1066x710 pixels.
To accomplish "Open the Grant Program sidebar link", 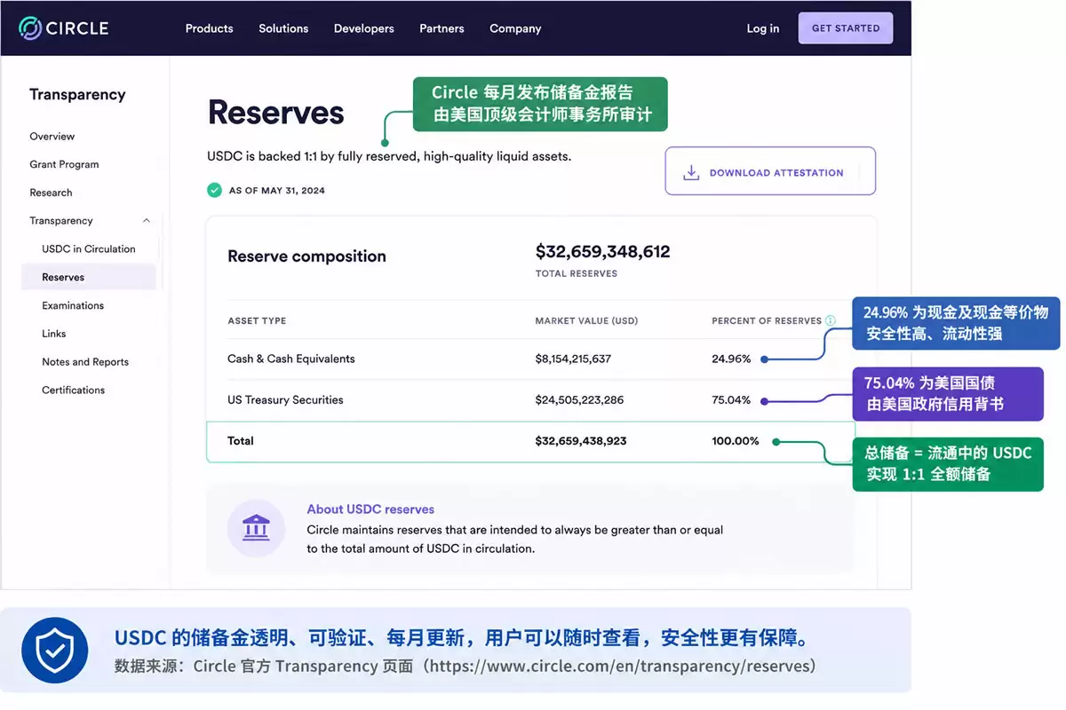I will coord(64,164).
